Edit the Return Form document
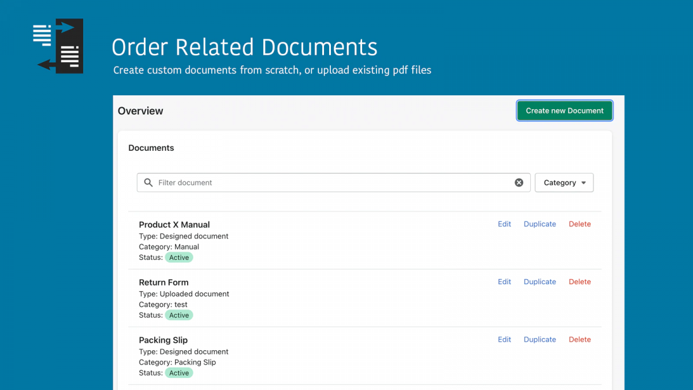Screen dimensions: 693x390 (x=504, y=282)
